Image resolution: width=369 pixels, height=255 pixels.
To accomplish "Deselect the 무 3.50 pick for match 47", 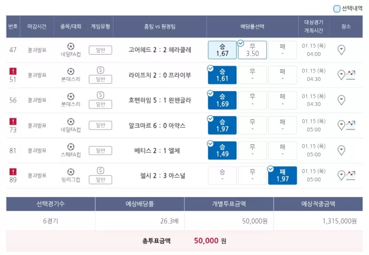I will click(252, 50).
